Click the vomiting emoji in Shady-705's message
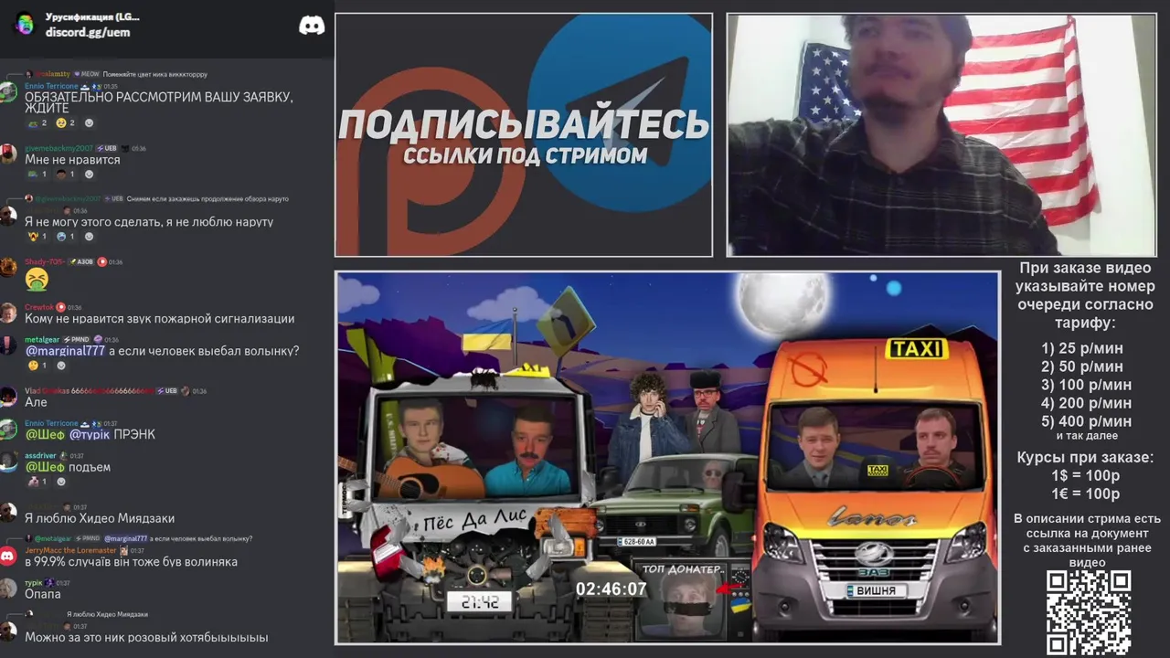This screenshot has width=1170, height=658. (x=37, y=280)
